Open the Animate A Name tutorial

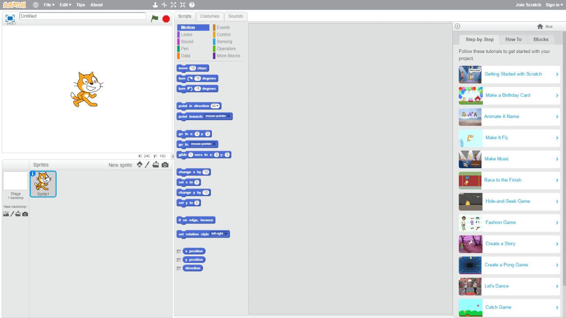tap(509, 117)
